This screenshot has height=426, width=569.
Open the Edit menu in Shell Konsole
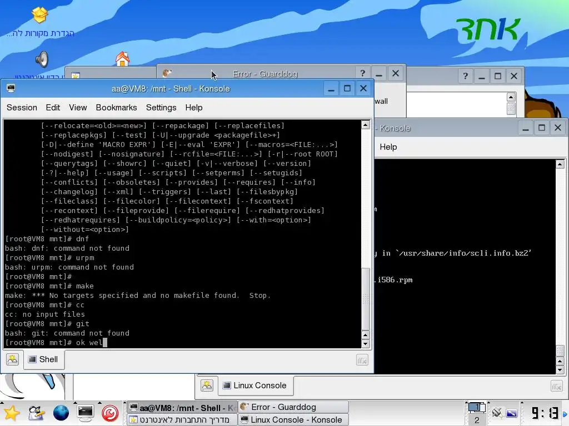[x=53, y=108]
